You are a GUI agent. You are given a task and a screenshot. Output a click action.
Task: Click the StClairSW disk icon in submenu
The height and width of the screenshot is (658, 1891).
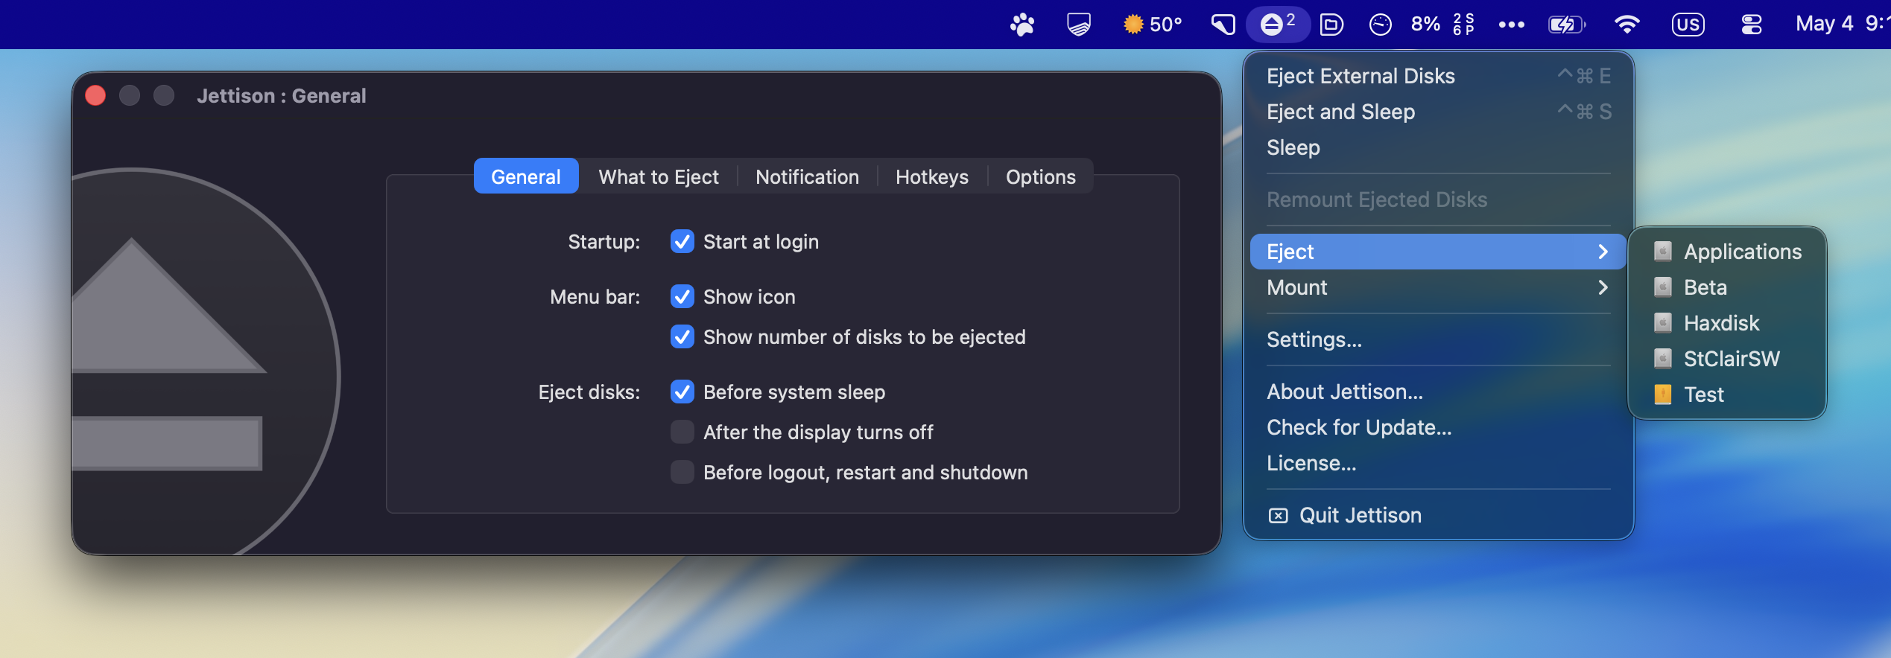pos(1662,359)
